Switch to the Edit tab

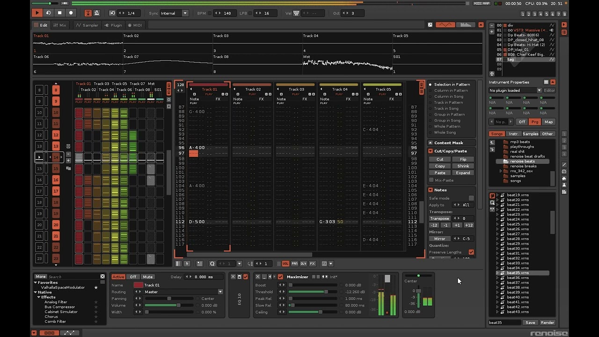coord(40,25)
